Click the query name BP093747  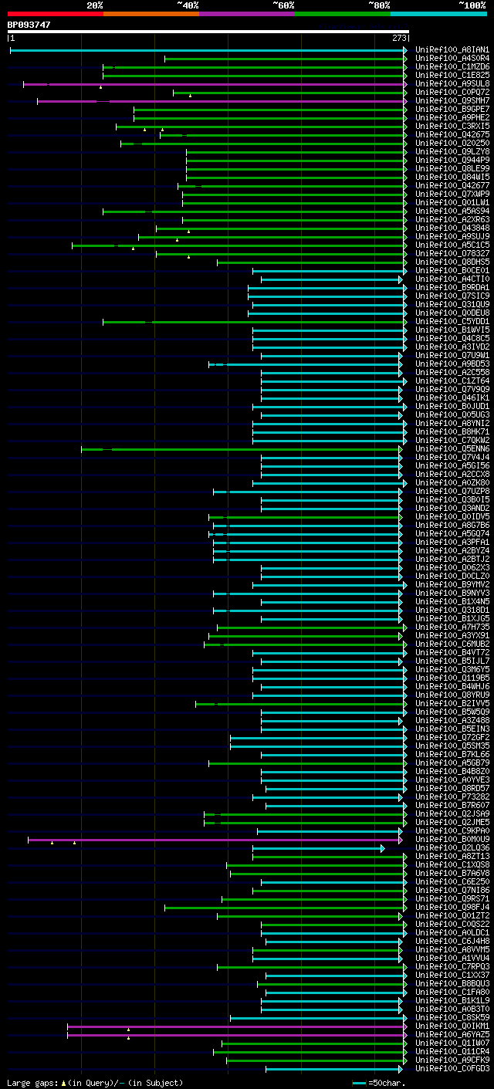(29, 25)
